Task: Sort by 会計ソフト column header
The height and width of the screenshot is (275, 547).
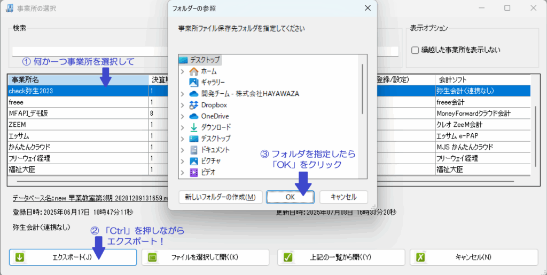Action: [x=483, y=80]
